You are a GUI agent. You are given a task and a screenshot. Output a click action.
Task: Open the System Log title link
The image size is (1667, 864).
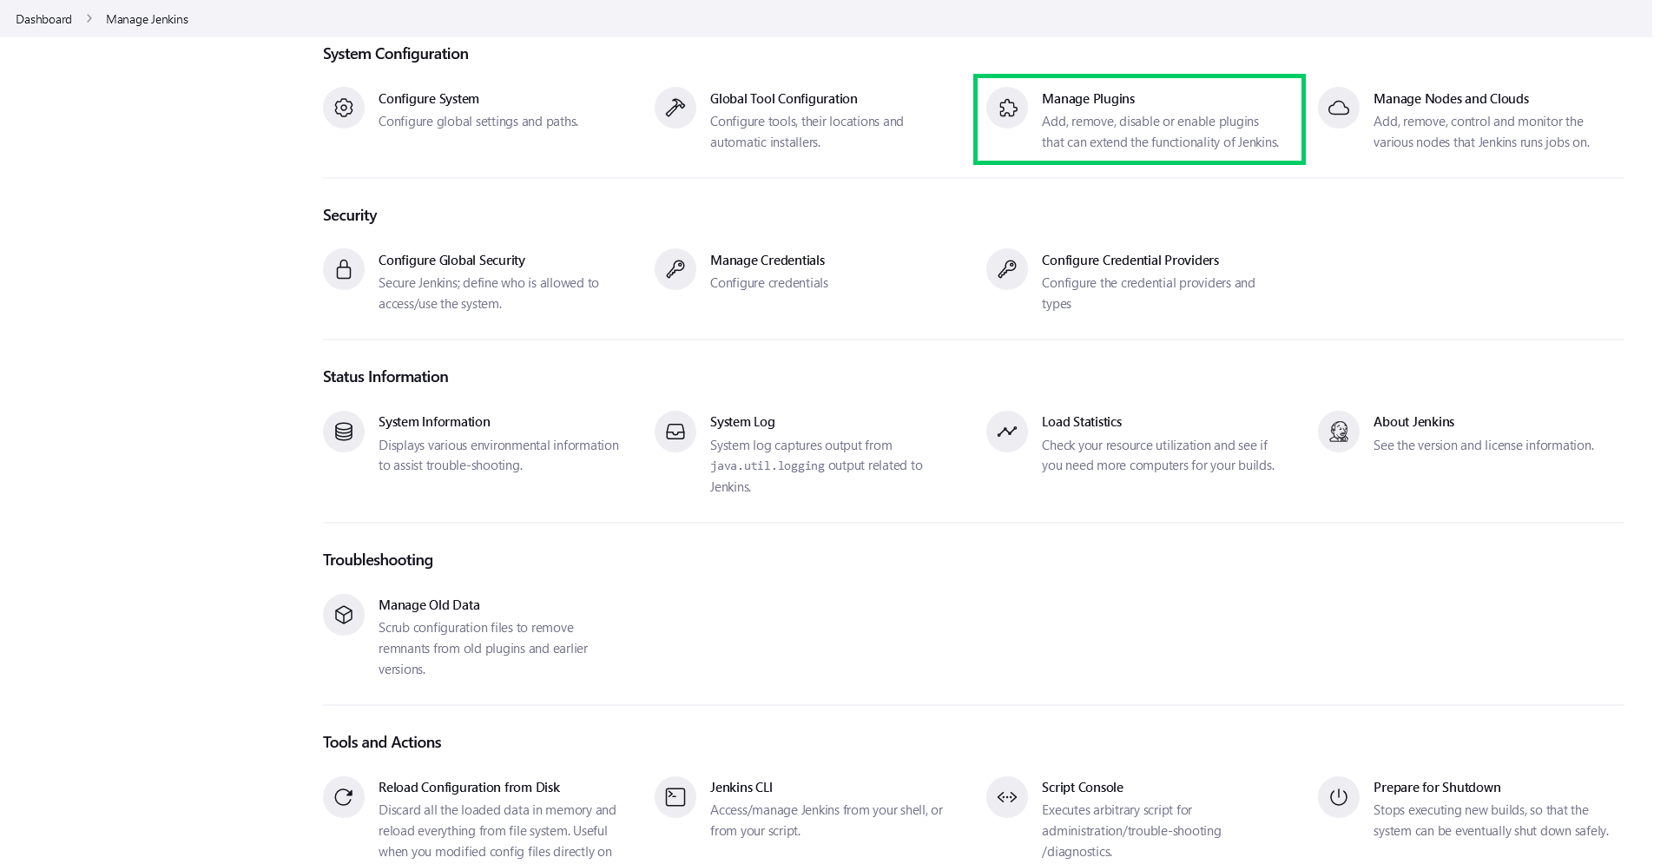click(742, 422)
